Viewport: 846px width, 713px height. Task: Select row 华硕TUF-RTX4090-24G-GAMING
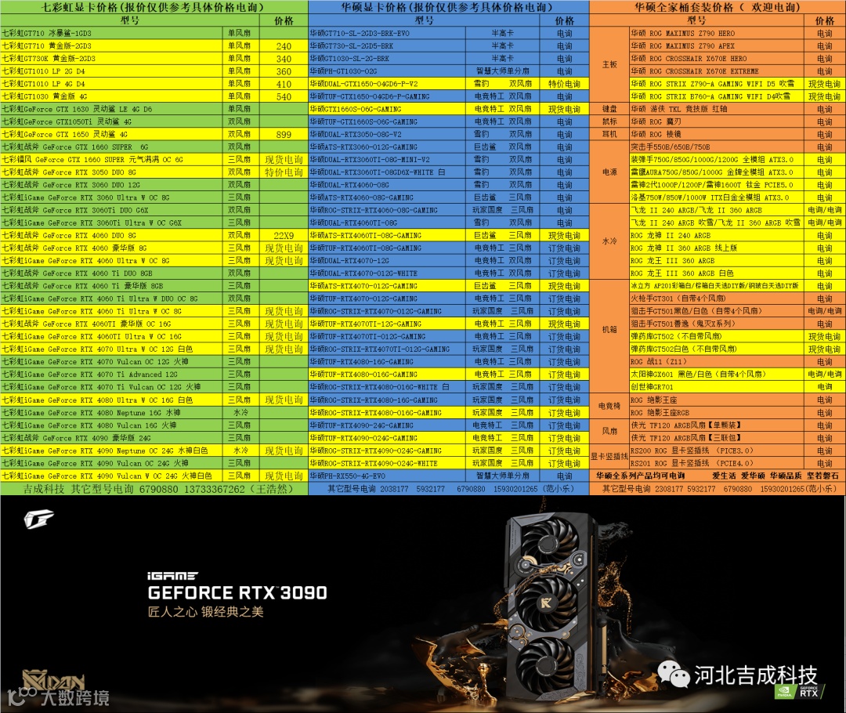(x=449, y=425)
